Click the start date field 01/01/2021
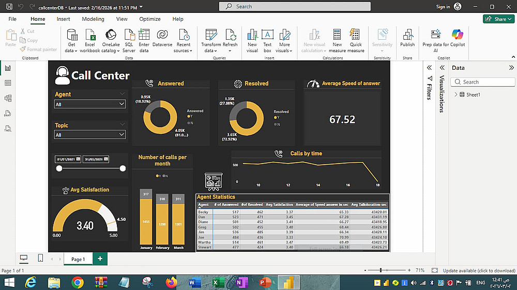Screen dimensions: 517x290 click(68, 159)
